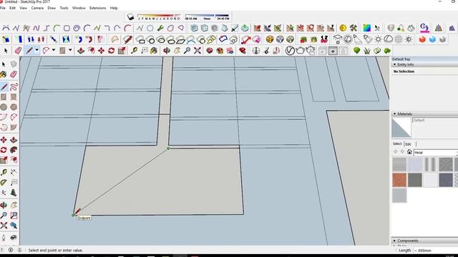
Task: Click the material name field showing Default
Action: (x=434, y=120)
